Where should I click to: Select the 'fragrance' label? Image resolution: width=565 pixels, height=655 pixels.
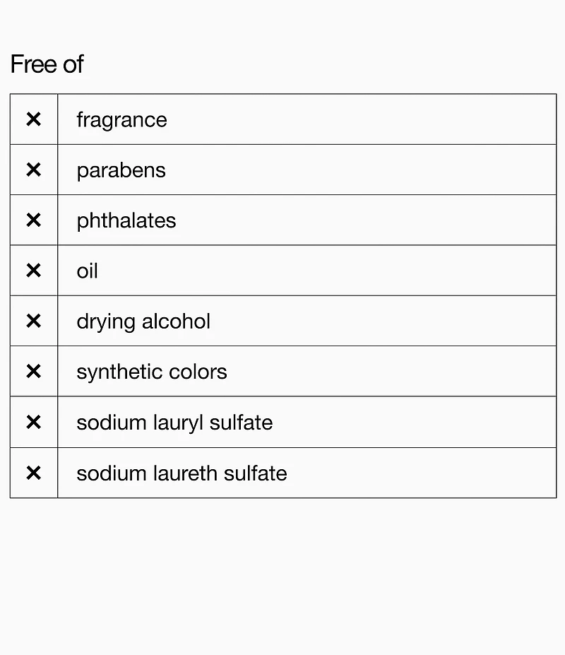(x=121, y=120)
